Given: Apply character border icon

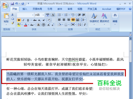Looking at the screenshot, I should point(53,15).
